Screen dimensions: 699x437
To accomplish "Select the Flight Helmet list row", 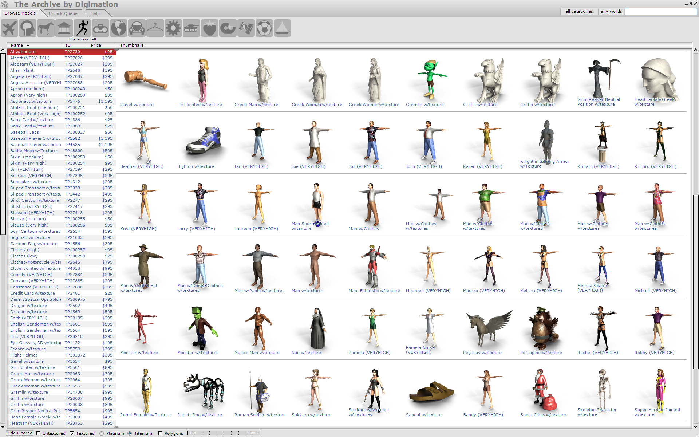I will pyautogui.click(x=62, y=355).
